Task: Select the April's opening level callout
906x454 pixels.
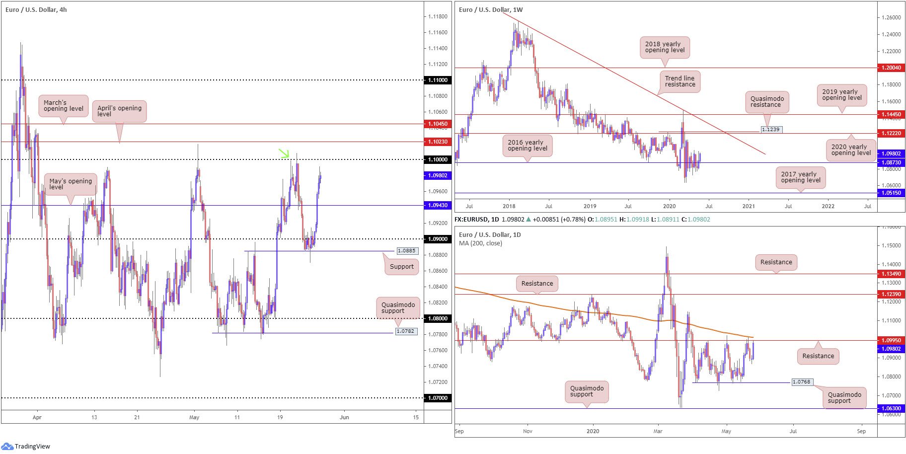Action: point(119,111)
